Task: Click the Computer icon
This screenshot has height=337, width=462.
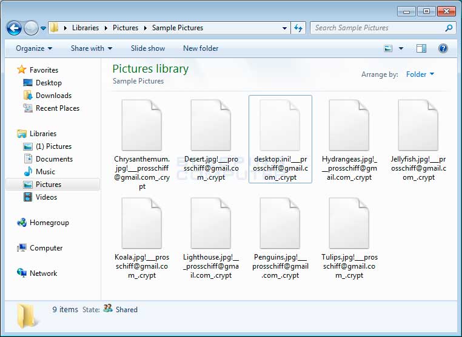Action: click(x=21, y=247)
